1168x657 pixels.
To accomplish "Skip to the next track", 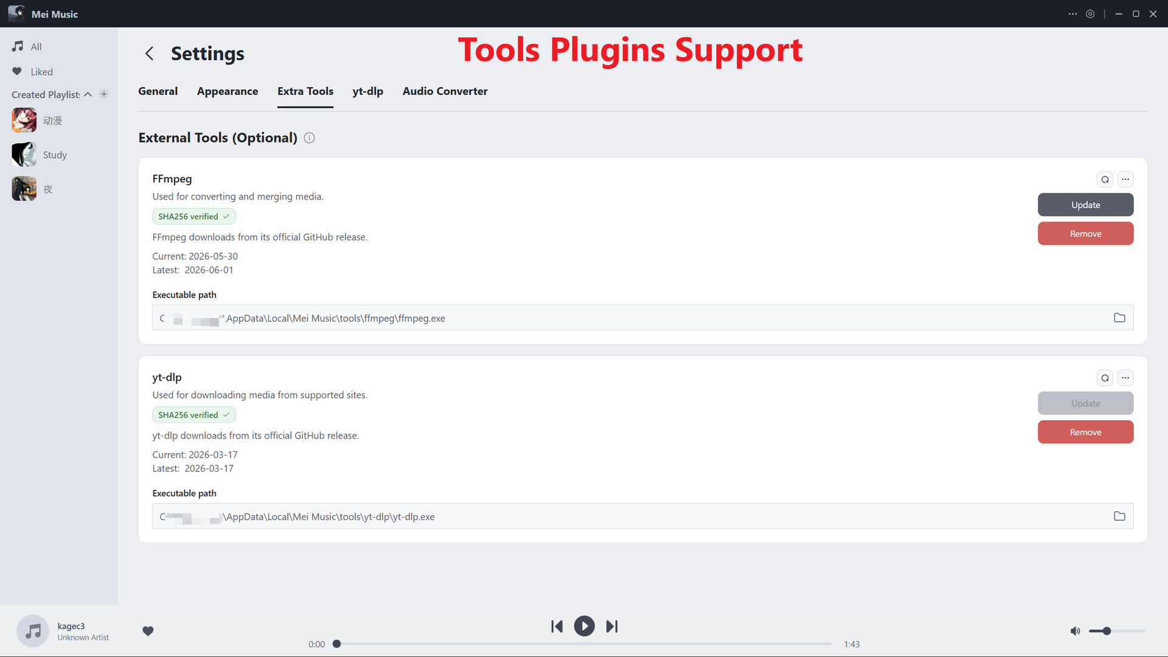I will [612, 627].
